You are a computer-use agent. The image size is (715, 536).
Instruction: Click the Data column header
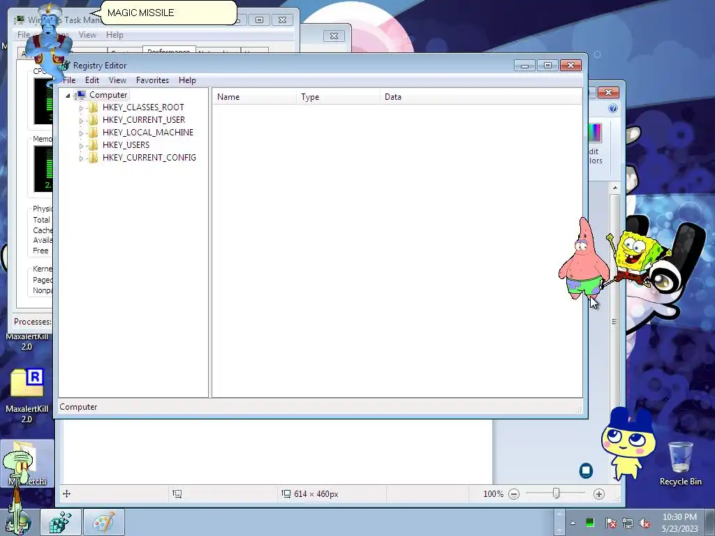[481, 96]
